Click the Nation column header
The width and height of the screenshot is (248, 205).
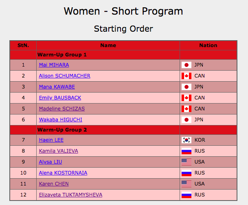pyautogui.click(x=208, y=45)
